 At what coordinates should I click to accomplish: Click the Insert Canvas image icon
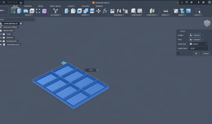(x=188, y=11)
